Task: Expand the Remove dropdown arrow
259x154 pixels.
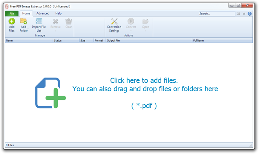Action: click(x=55, y=31)
